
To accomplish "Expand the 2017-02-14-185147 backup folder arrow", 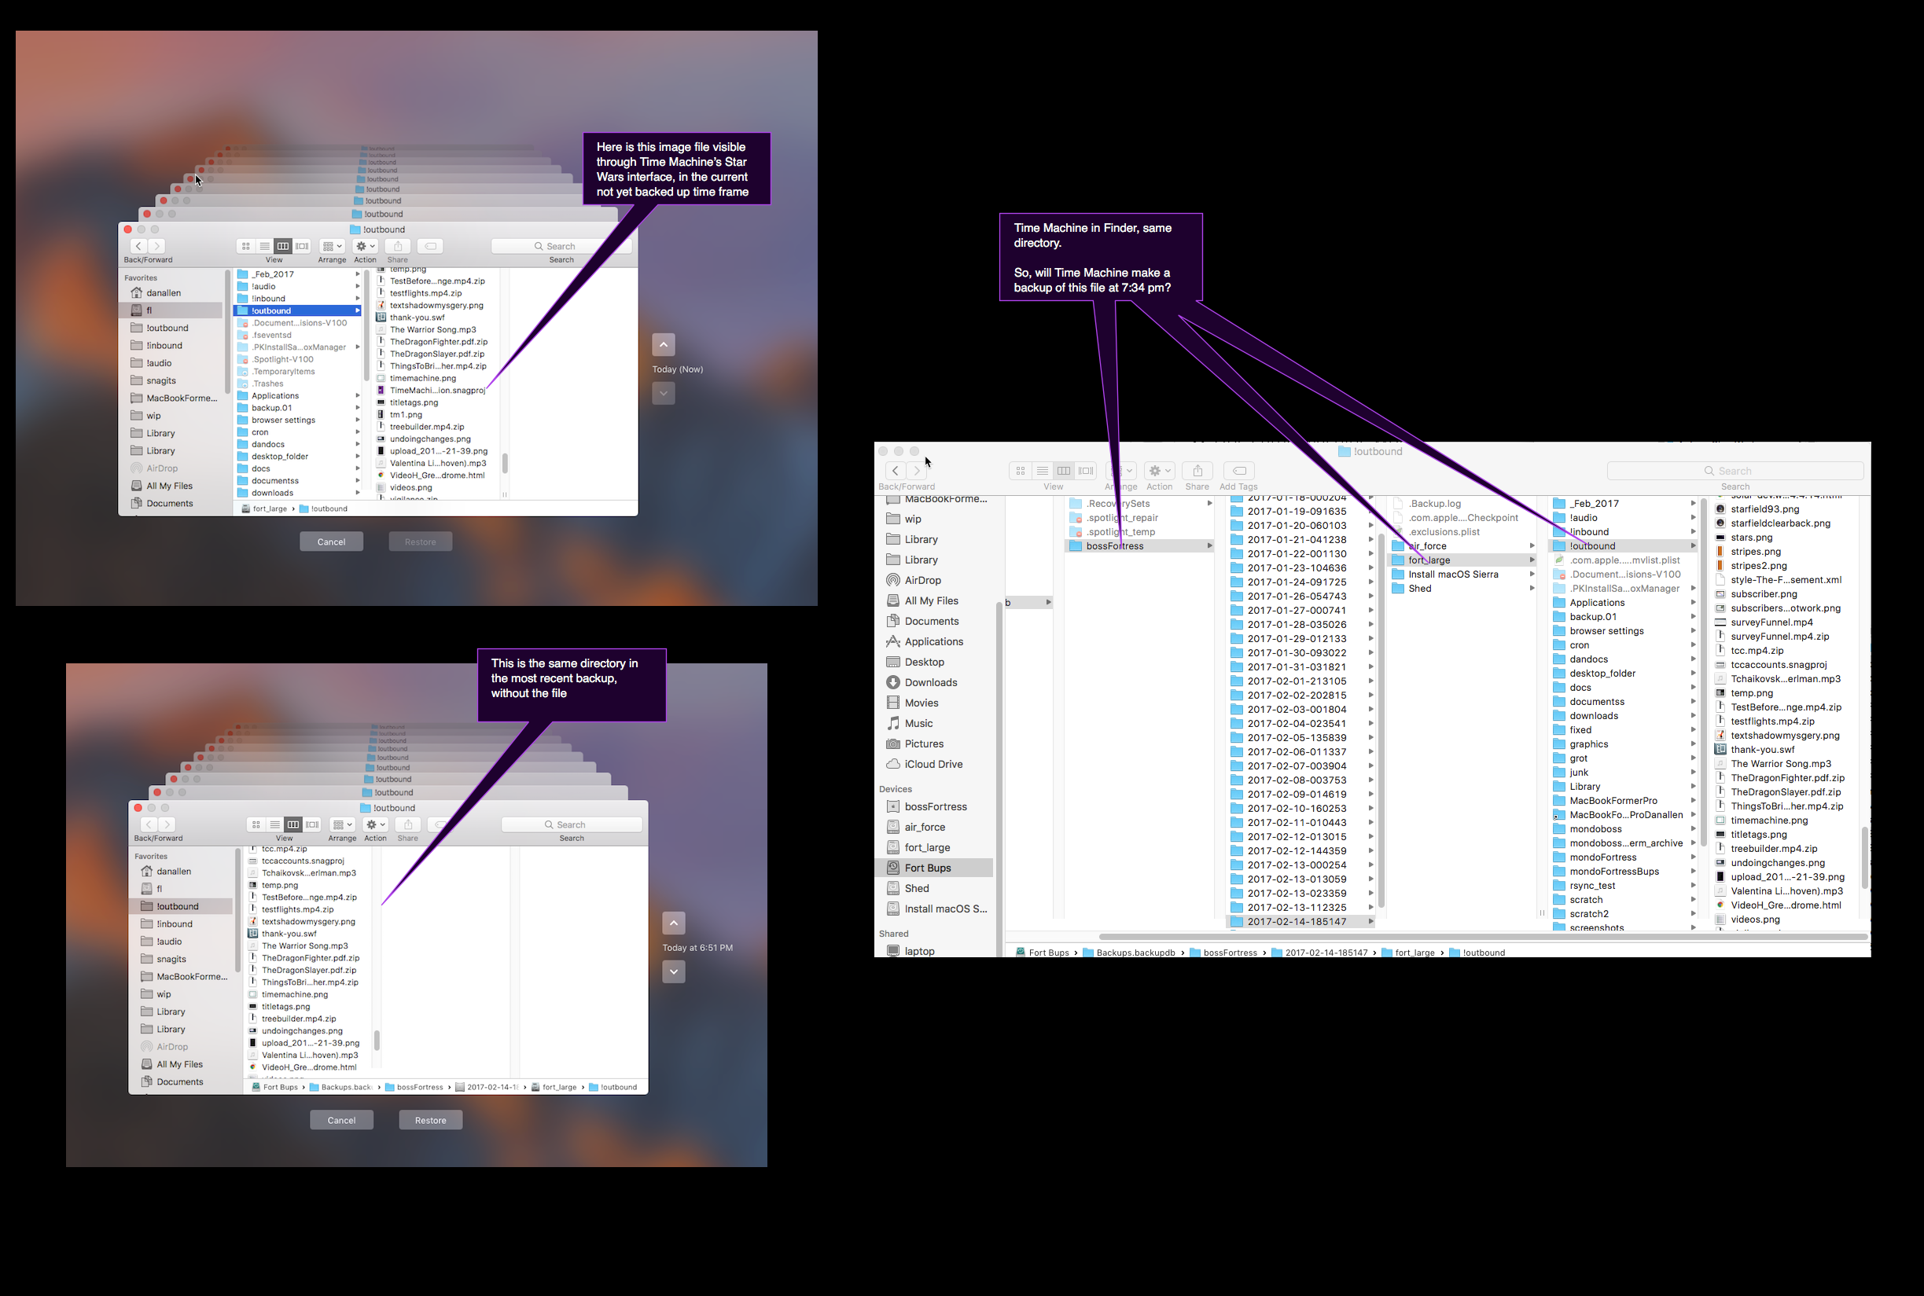I will click(x=1370, y=922).
